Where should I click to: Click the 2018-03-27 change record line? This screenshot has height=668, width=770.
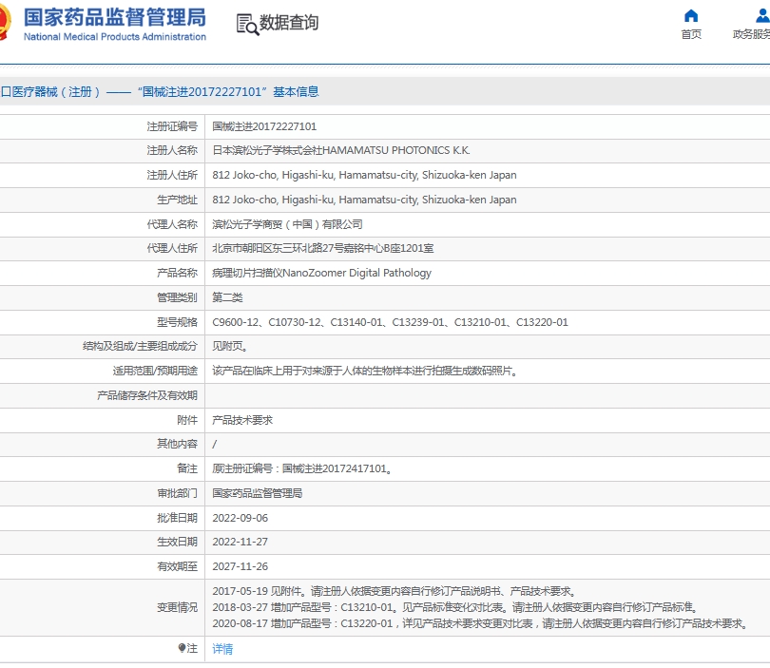pos(455,607)
